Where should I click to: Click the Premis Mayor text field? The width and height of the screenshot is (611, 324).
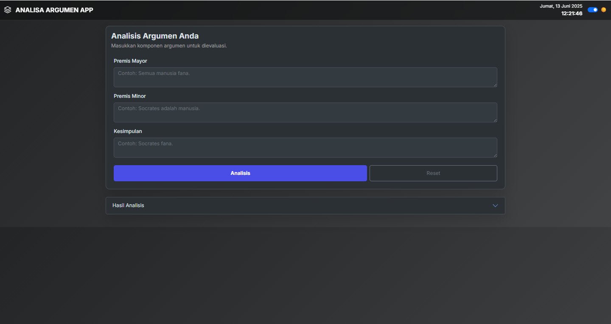pyautogui.click(x=305, y=77)
